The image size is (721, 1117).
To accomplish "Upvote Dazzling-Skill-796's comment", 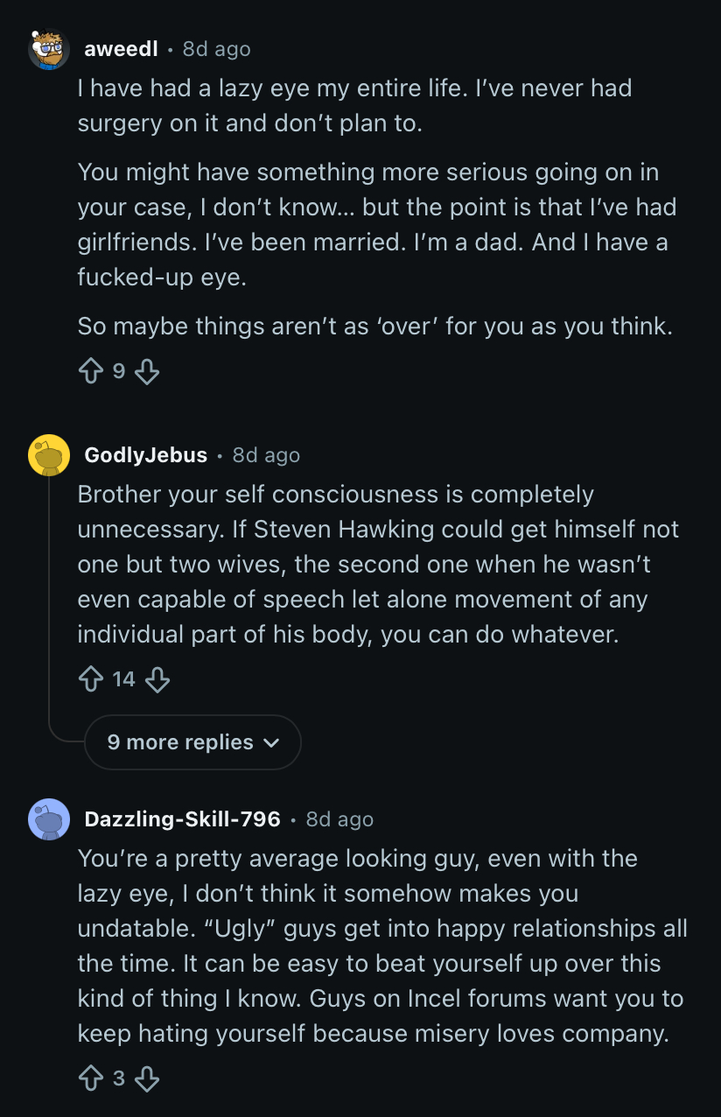I will coord(91,1079).
